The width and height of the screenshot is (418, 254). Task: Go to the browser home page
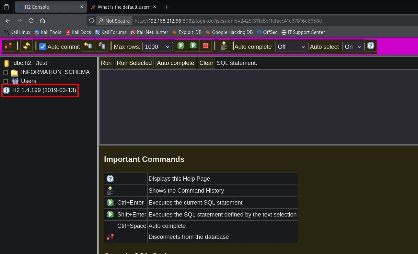pos(42,21)
